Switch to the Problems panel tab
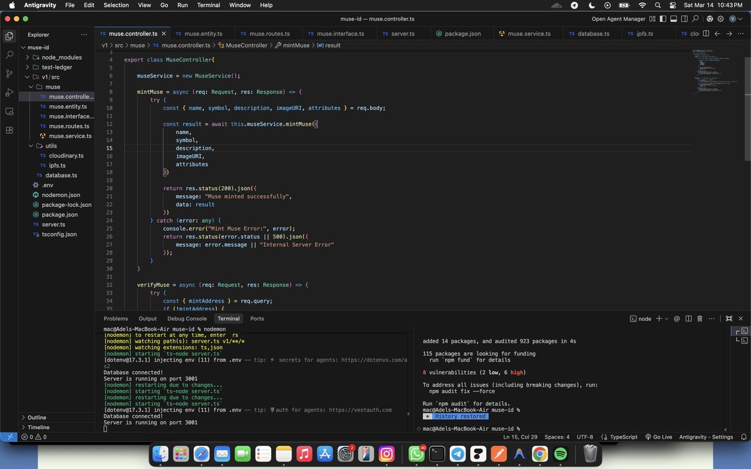The image size is (751, 469). pyautogui.click(x=116, y=318)
